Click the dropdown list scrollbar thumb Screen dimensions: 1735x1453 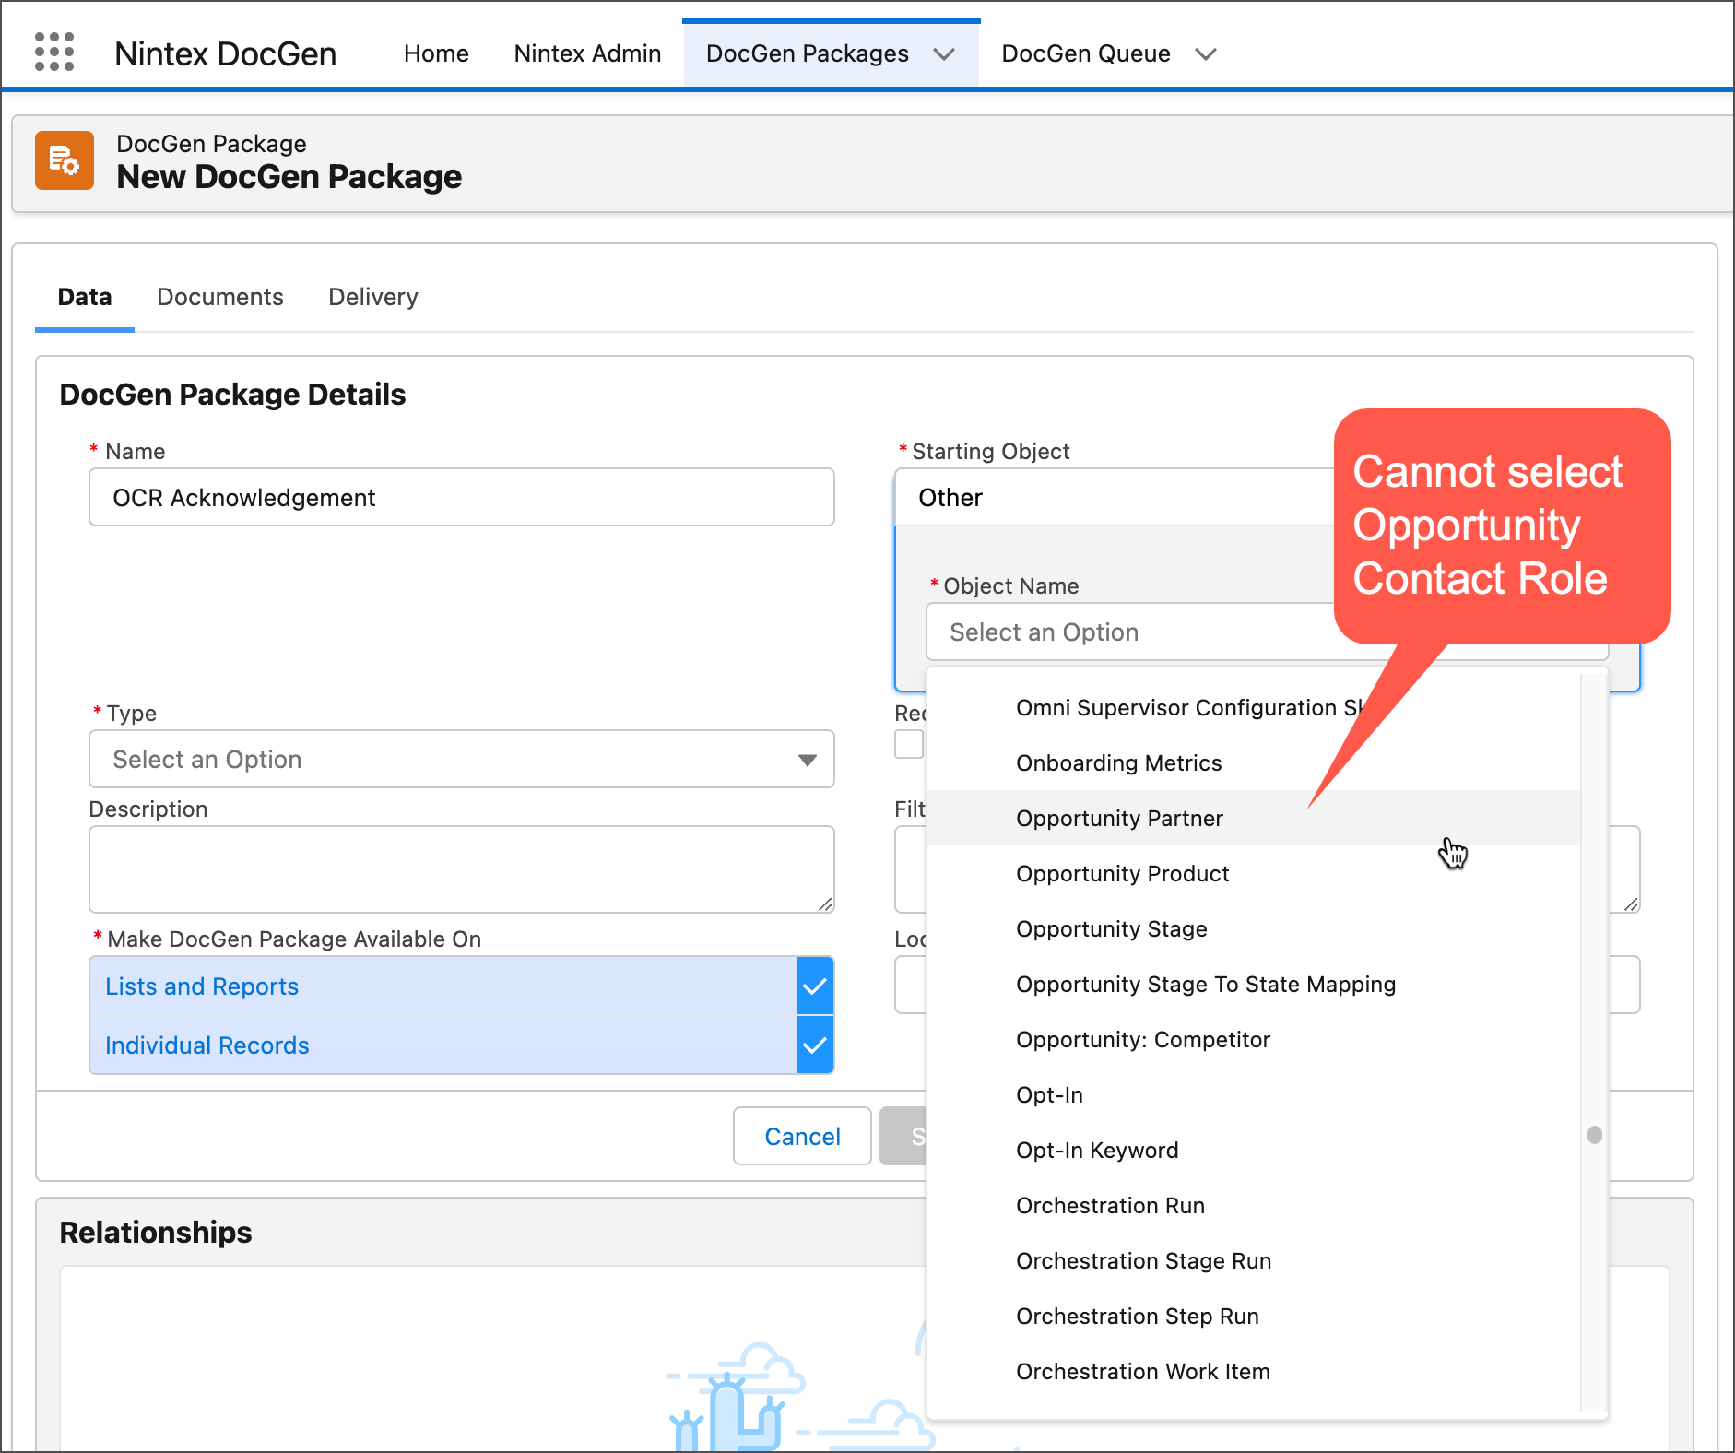pyautogui.click(x=1595, y=1134)
